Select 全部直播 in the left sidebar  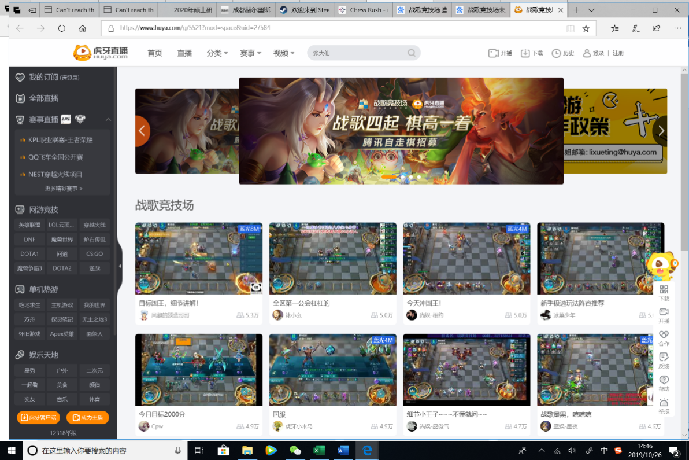pyautogui.click(x=43, y=98)
